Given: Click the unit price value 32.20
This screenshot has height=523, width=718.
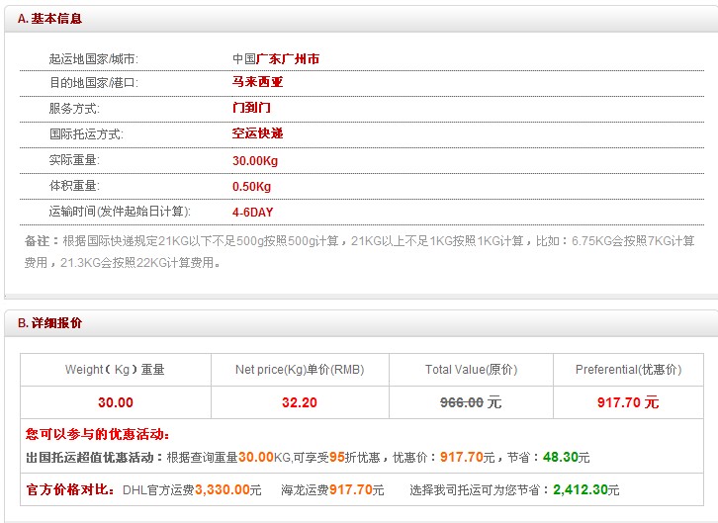Looking at the screenshot, I should pyautogui.click(x=300, y=402).
